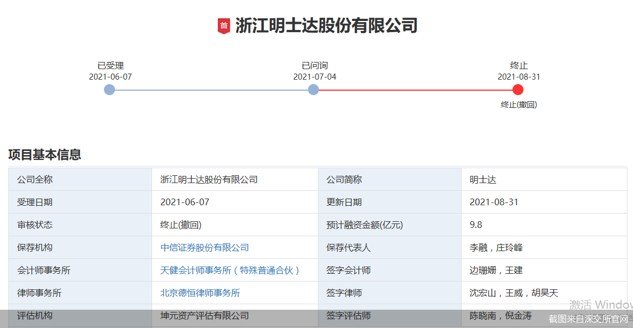Click the 保荐机构 label cell
Viewport: 633px width, 328px height.
click(x=80, y=247)
